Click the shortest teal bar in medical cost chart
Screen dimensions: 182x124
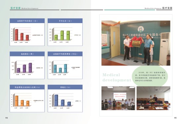click(x=60, y=70)
